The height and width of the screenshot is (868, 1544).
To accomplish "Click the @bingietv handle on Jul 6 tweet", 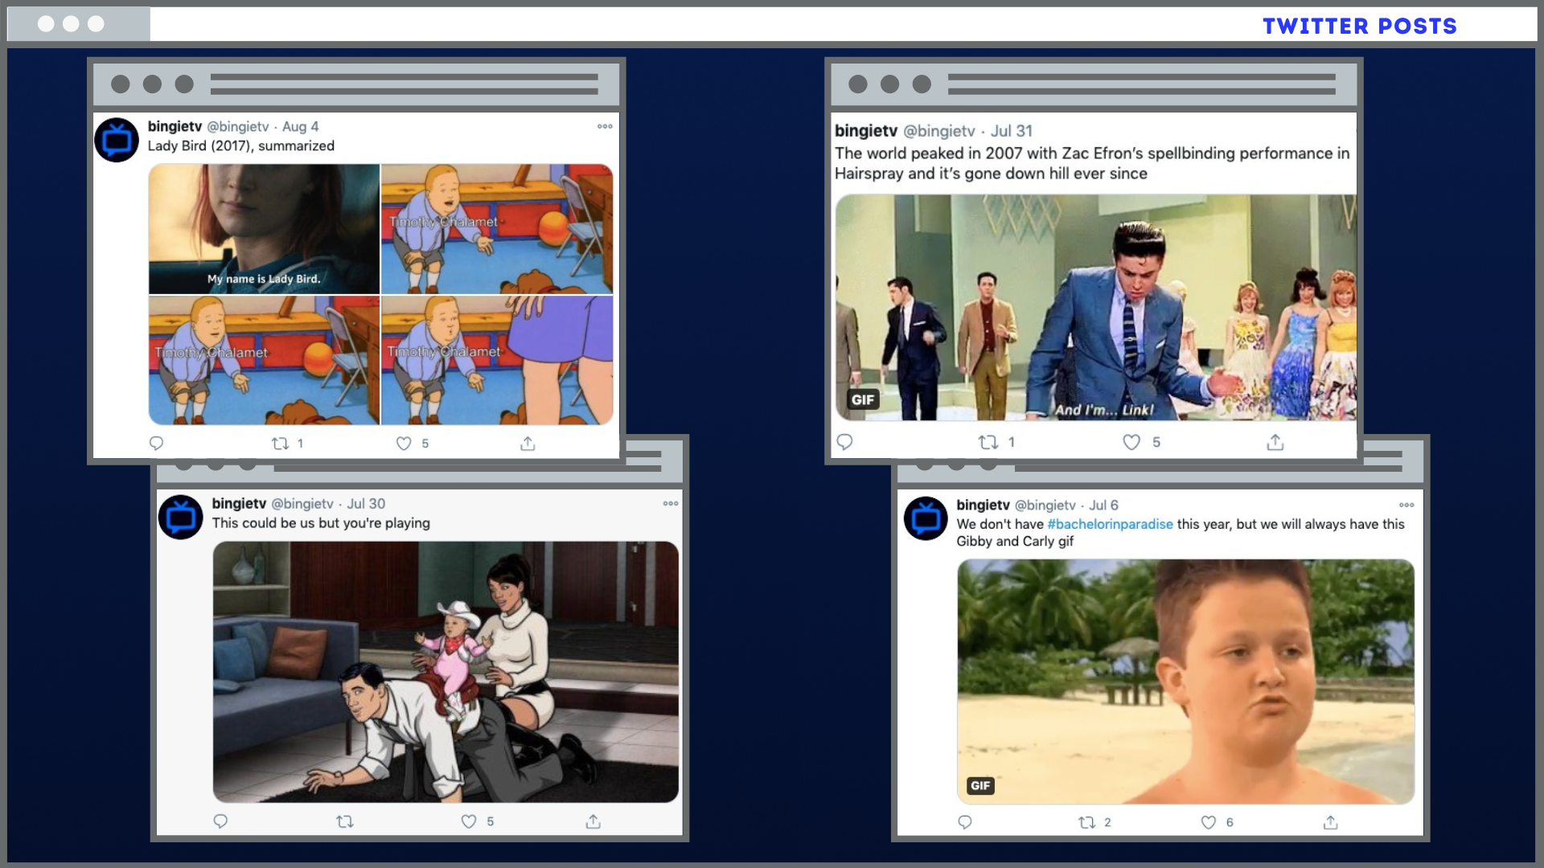I will (x=1045, y=506).
